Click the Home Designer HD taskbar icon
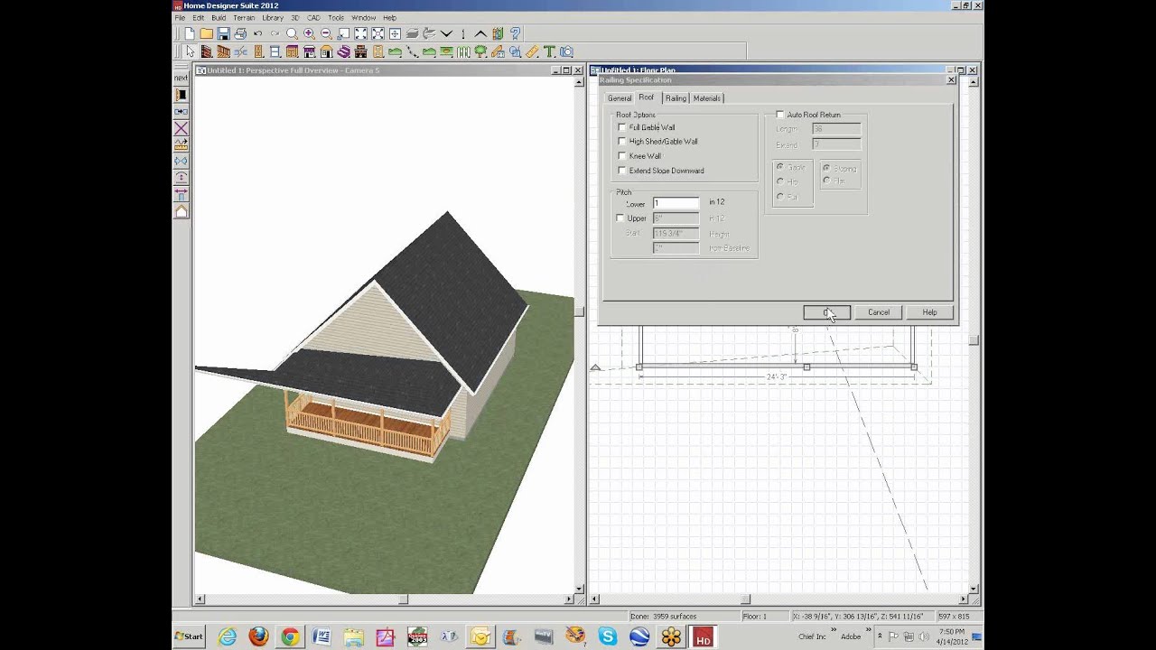The width and height of the screenshot is (1156, 650). click(703, 636)
